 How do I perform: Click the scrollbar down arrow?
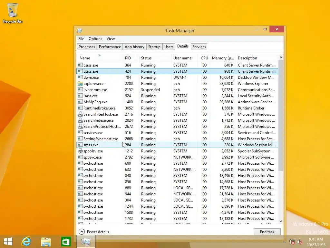281,221
